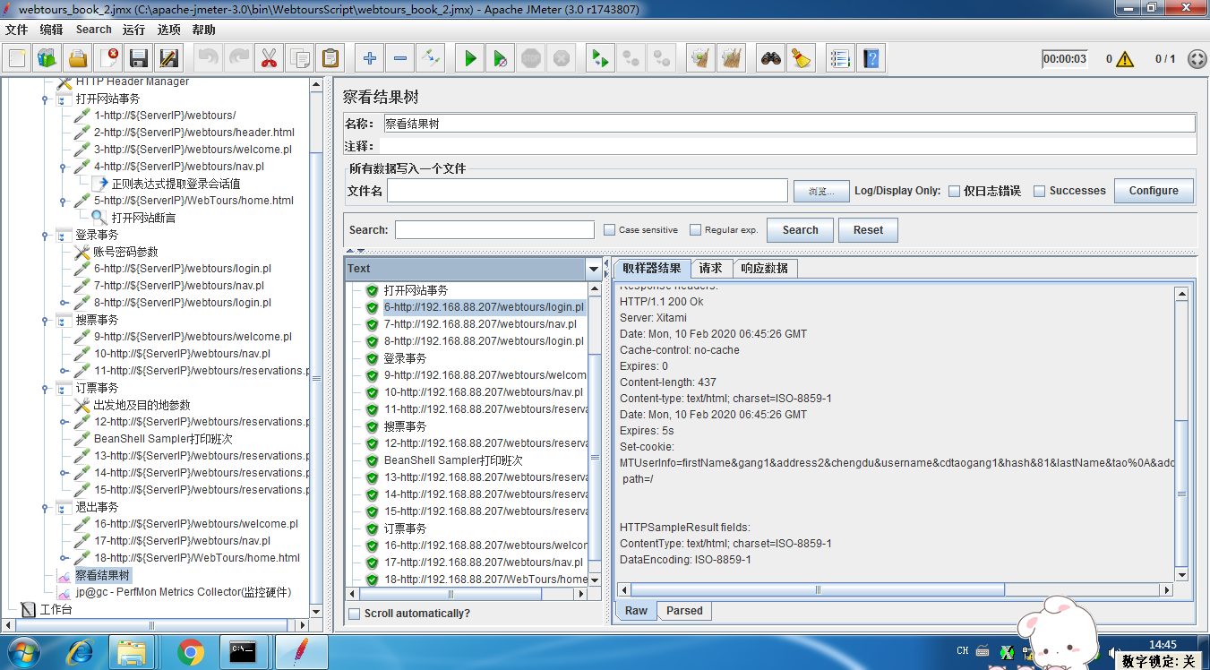Open the 帮助 menu
The width and height of the screenshot is (1210, 670).
(x=203, y=30)
